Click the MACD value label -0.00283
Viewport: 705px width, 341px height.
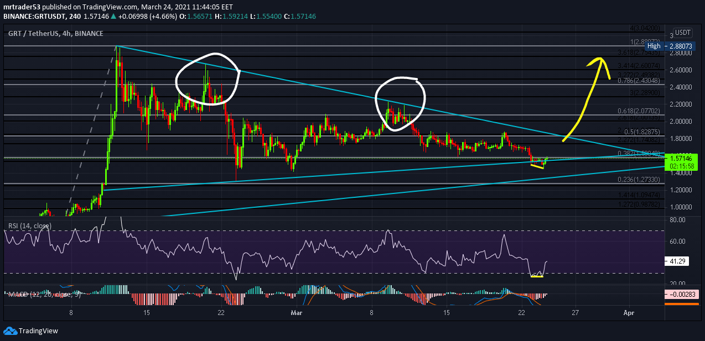pyautogui.click(x=681, y=295)
